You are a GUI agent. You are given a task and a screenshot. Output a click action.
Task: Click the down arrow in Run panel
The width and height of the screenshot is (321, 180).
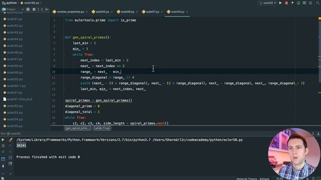10,152
